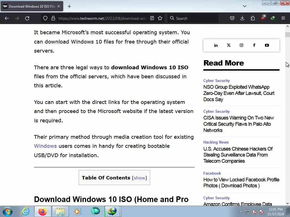Open a new tab with plus button
The image size is (290, 217).
tap(69, 6)
